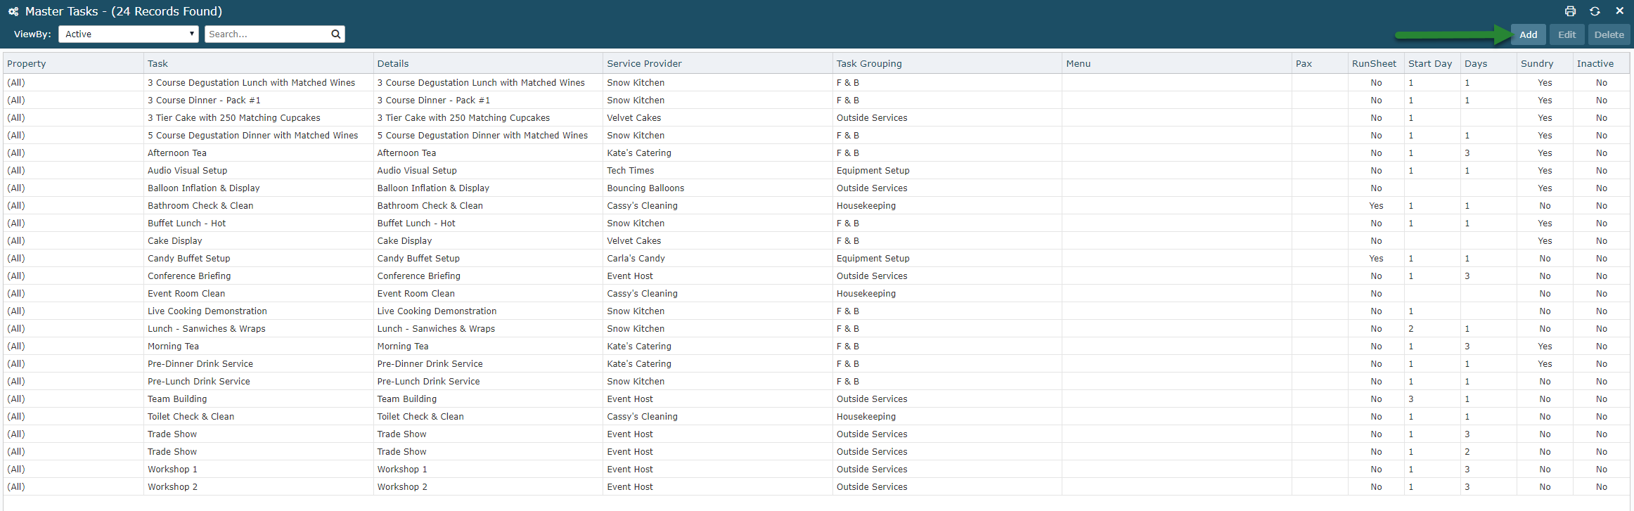
Task: Select the Pre-Lunch Drink Service task
Action: (x=198, y=381)
